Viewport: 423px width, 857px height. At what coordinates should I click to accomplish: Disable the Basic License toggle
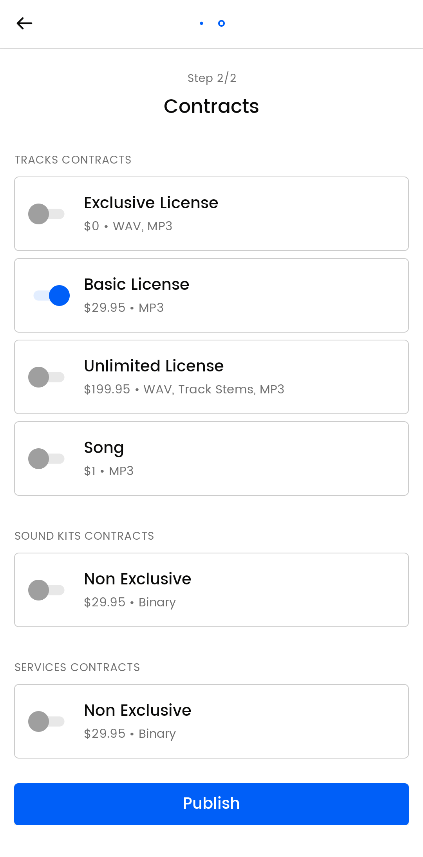click(52, 295)
